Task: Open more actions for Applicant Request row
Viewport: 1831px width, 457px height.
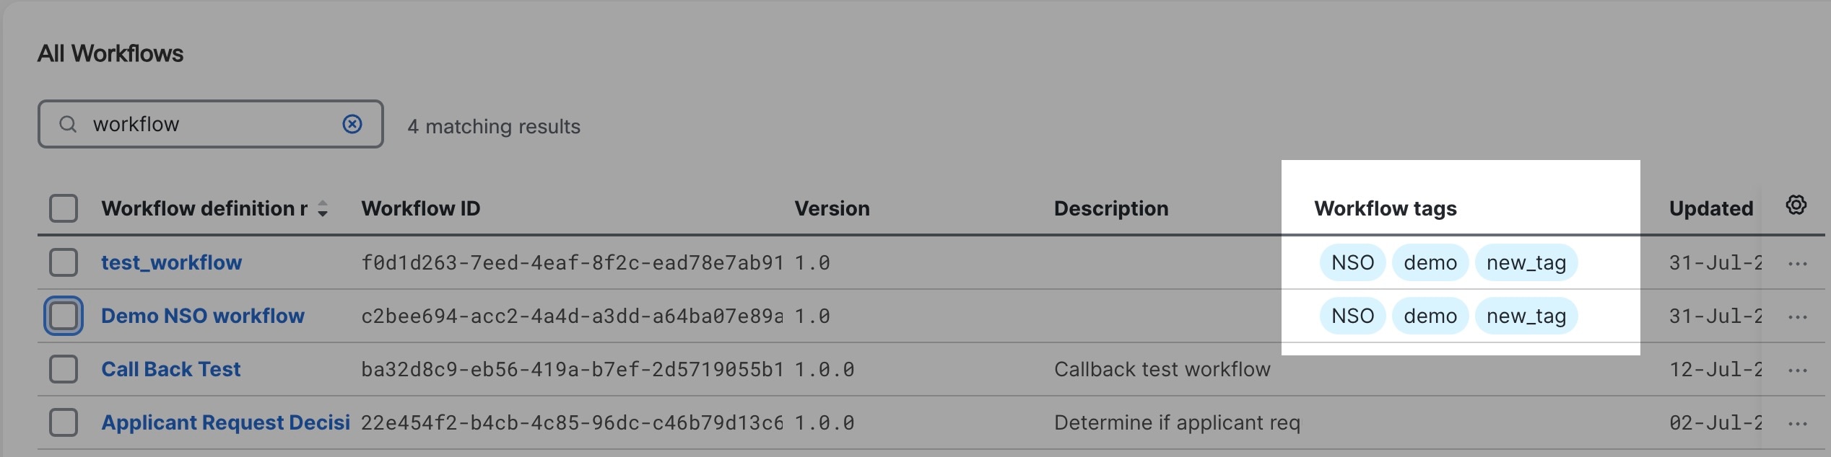Action: 1798,424
